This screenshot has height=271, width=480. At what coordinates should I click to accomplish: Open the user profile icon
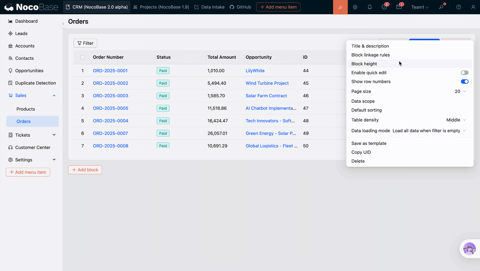tap(473, 7)
